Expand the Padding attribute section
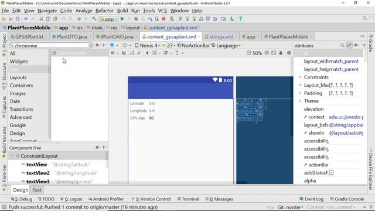This screenshot has height=211, width=375. pyautogui.click(x=300, y=93)
